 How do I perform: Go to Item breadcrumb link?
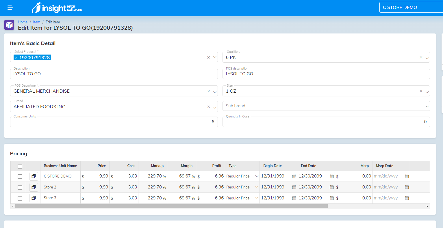click(x=36, y=22)
